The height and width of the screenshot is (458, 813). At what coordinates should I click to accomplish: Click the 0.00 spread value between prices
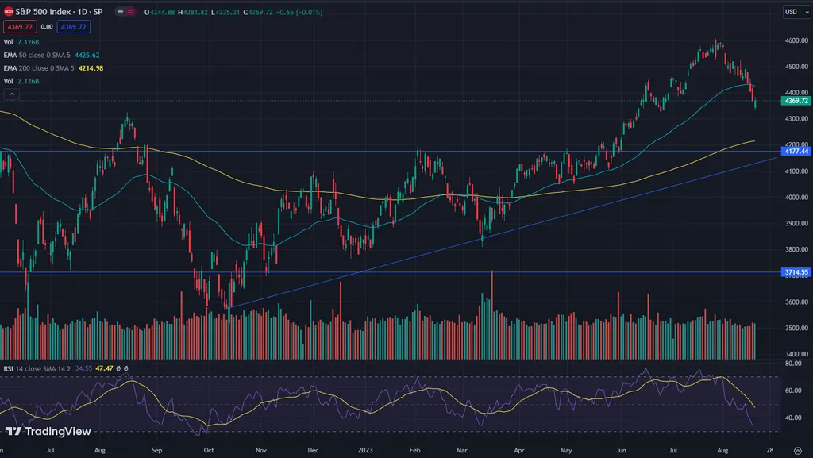[46, 27]
